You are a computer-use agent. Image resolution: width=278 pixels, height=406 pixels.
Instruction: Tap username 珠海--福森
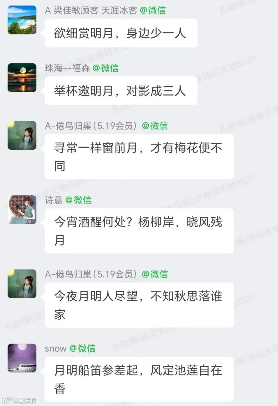[x=67, y=68]
